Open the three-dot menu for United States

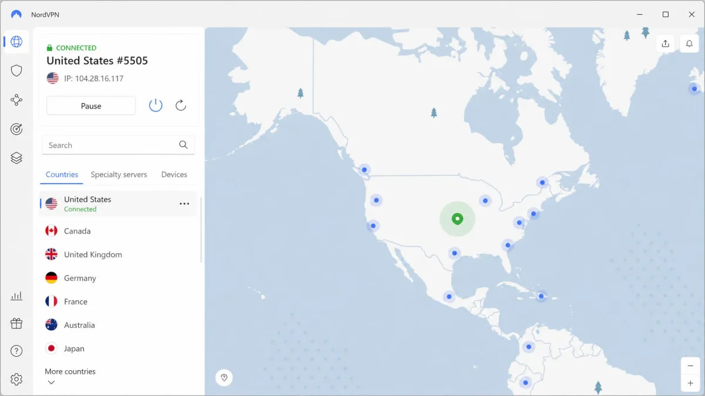coord(184,204)
